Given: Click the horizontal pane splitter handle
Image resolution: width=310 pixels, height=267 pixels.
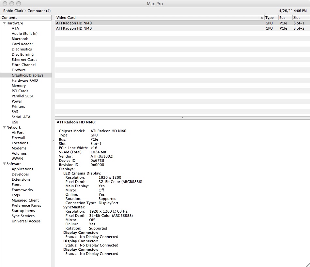Looking at the screenshot, I should (182, 118).
